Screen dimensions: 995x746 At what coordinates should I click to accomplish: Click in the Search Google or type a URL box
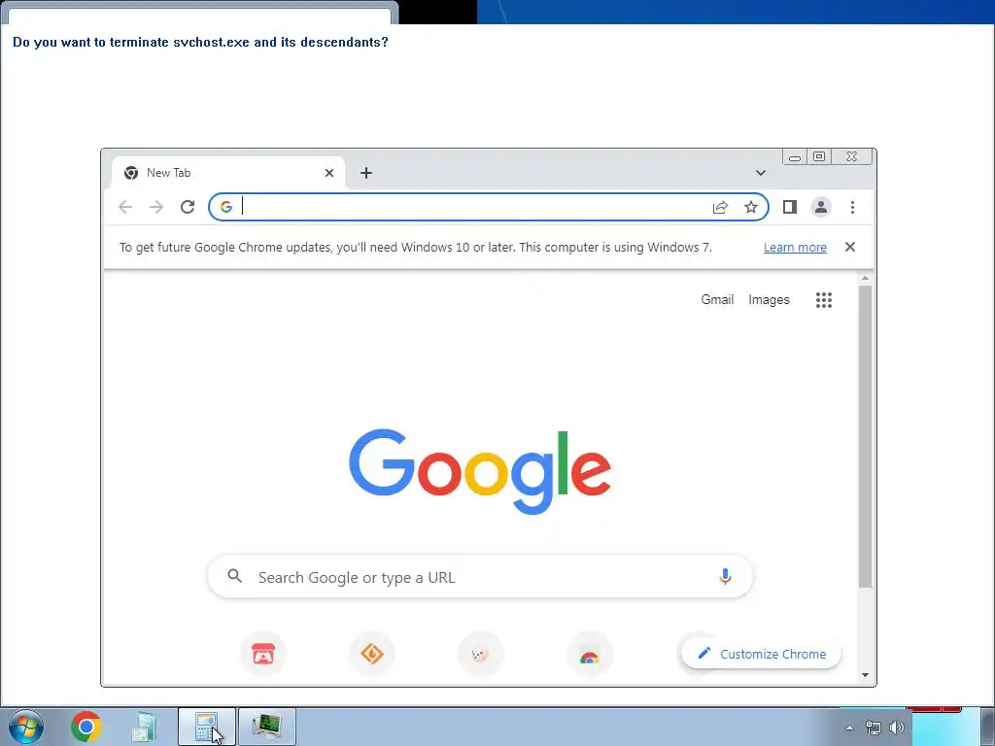[x=480, y=577]
